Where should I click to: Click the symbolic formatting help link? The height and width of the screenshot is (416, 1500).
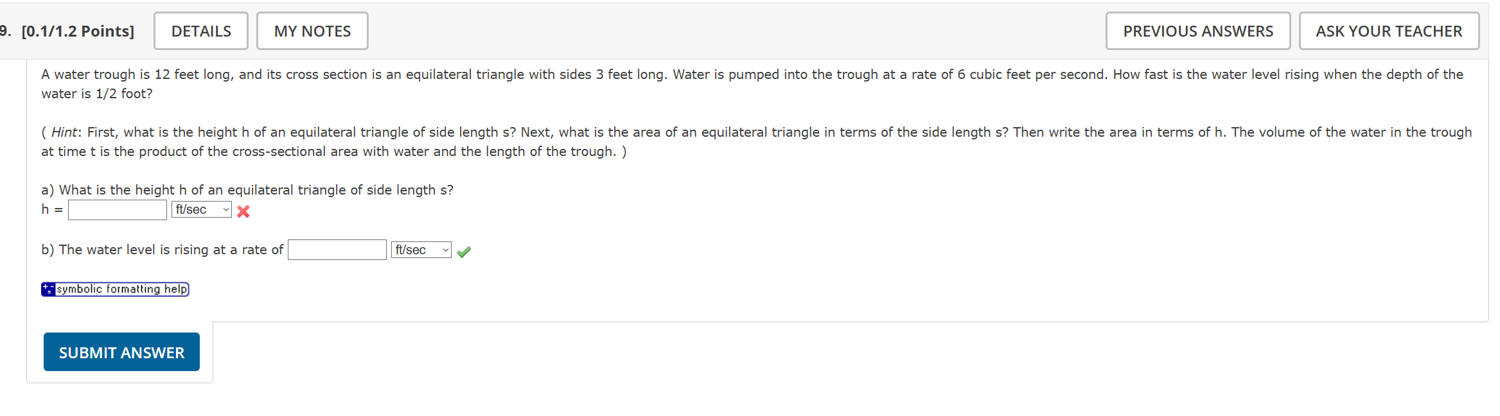coord(121,289)
